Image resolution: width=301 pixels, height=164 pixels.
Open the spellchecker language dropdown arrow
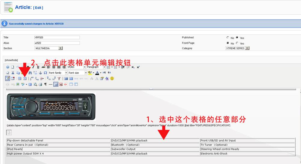(26, 84)
